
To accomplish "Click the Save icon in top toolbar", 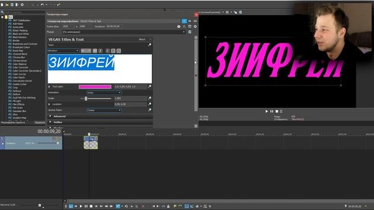I will click(12, 5).
